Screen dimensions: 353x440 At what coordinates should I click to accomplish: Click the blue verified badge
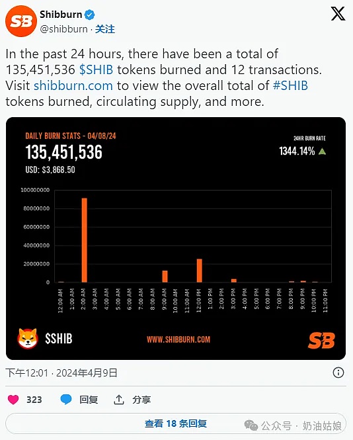click(89, 15)
